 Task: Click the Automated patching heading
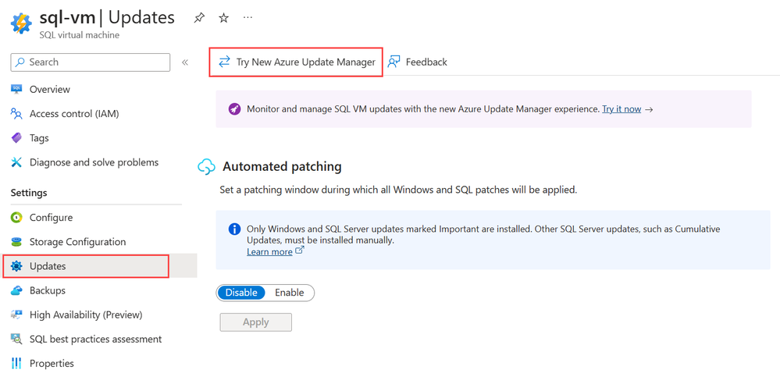click(x=282, y=167)
